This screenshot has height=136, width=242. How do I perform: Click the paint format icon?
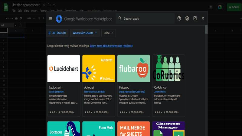coord(21,18)
